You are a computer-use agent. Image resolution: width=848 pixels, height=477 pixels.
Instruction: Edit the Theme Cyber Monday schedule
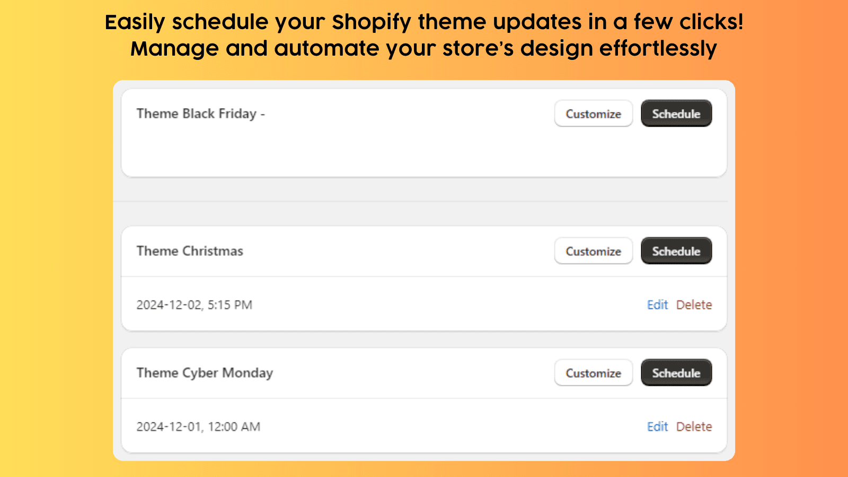click(657, 426)
